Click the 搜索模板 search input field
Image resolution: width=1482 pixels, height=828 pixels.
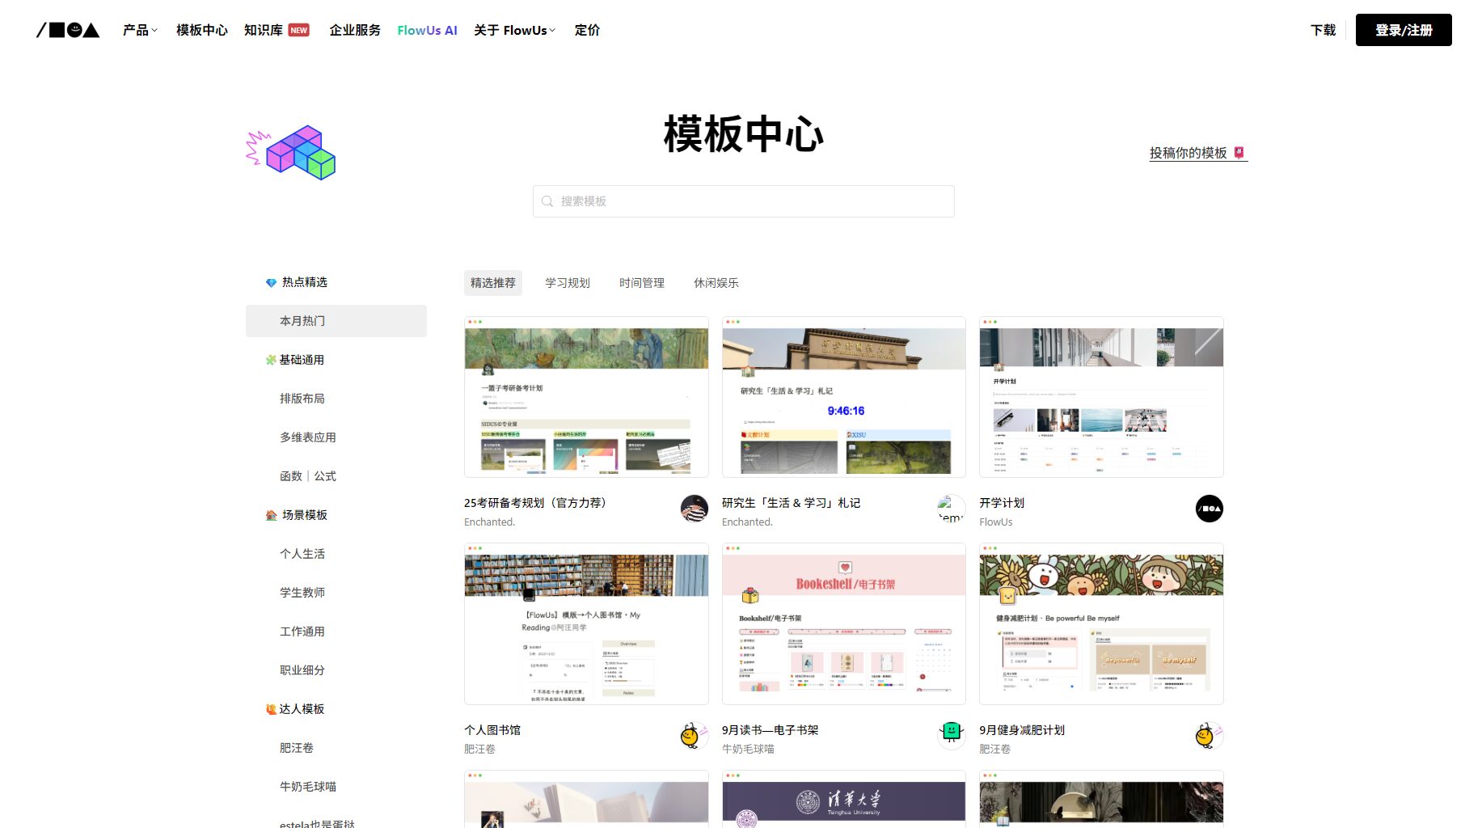tap(743, 201)
